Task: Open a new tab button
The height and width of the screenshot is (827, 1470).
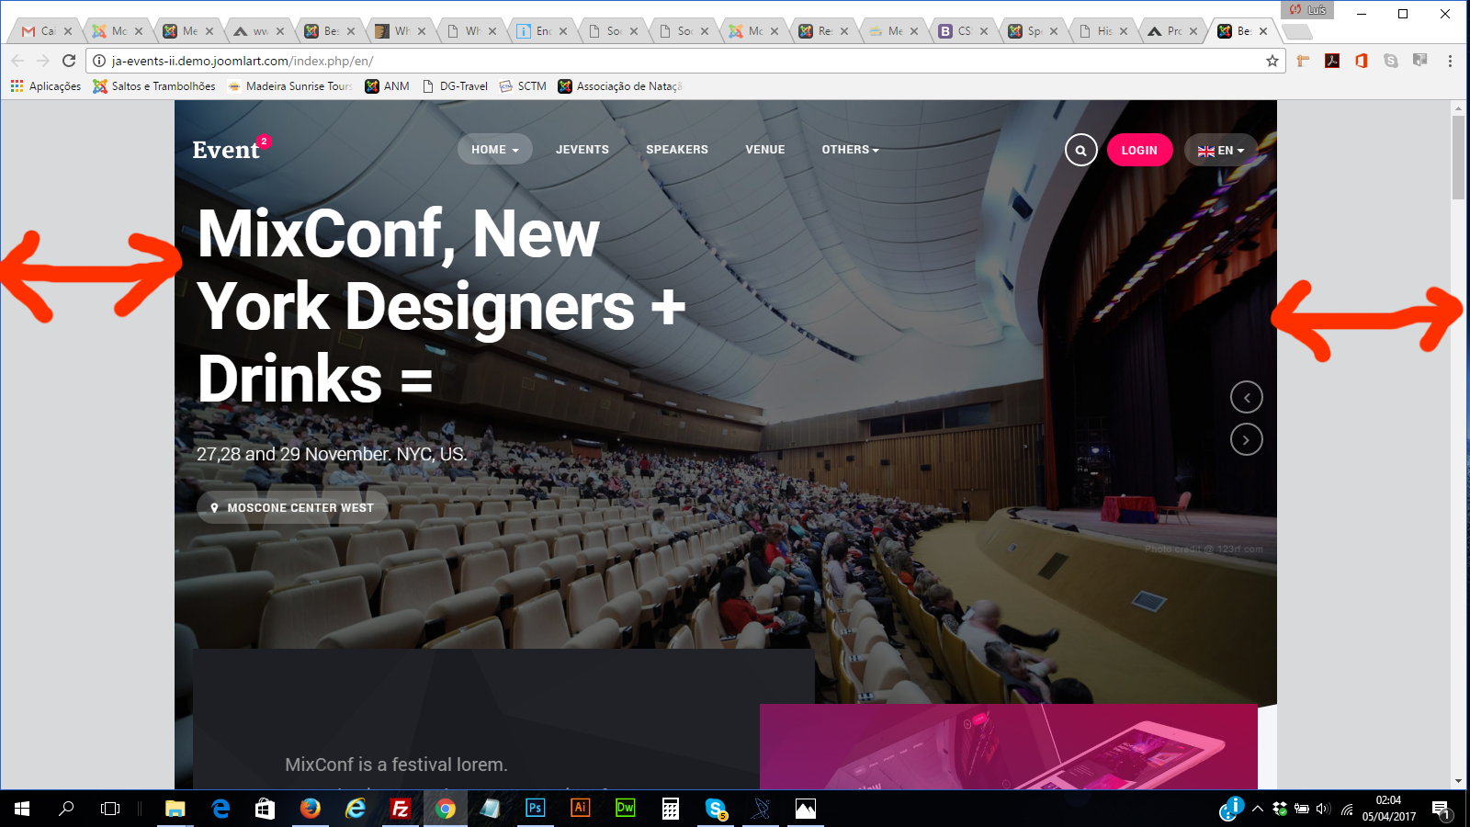Action: coord(1296,32)
